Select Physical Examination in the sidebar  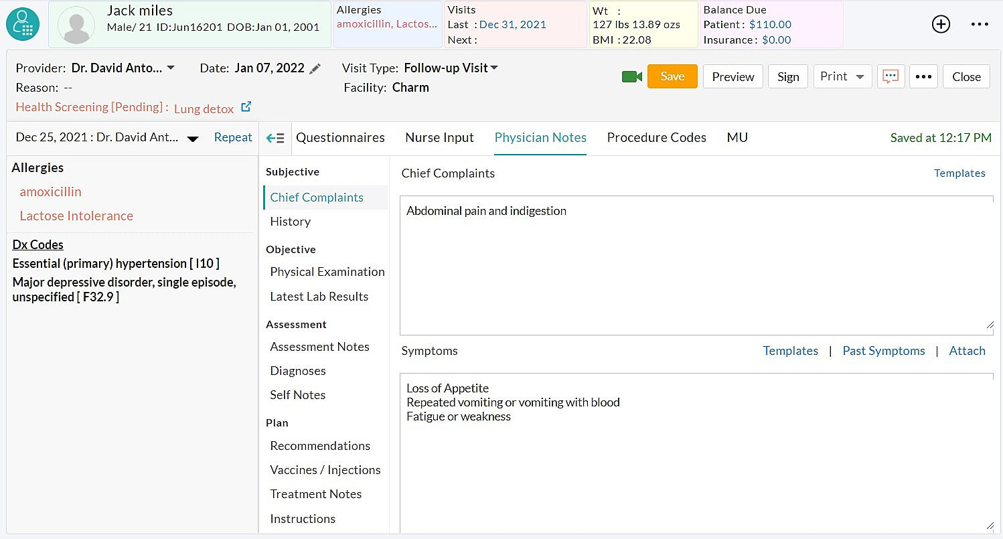327,272
